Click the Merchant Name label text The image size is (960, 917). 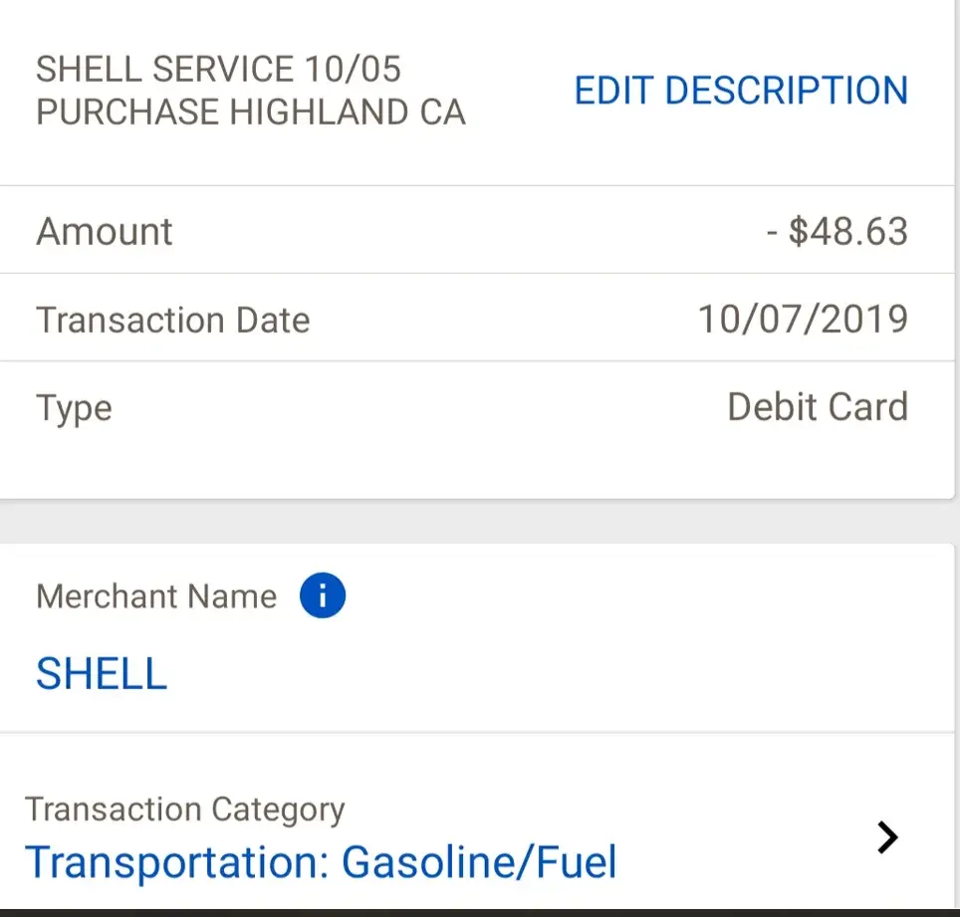156,596
